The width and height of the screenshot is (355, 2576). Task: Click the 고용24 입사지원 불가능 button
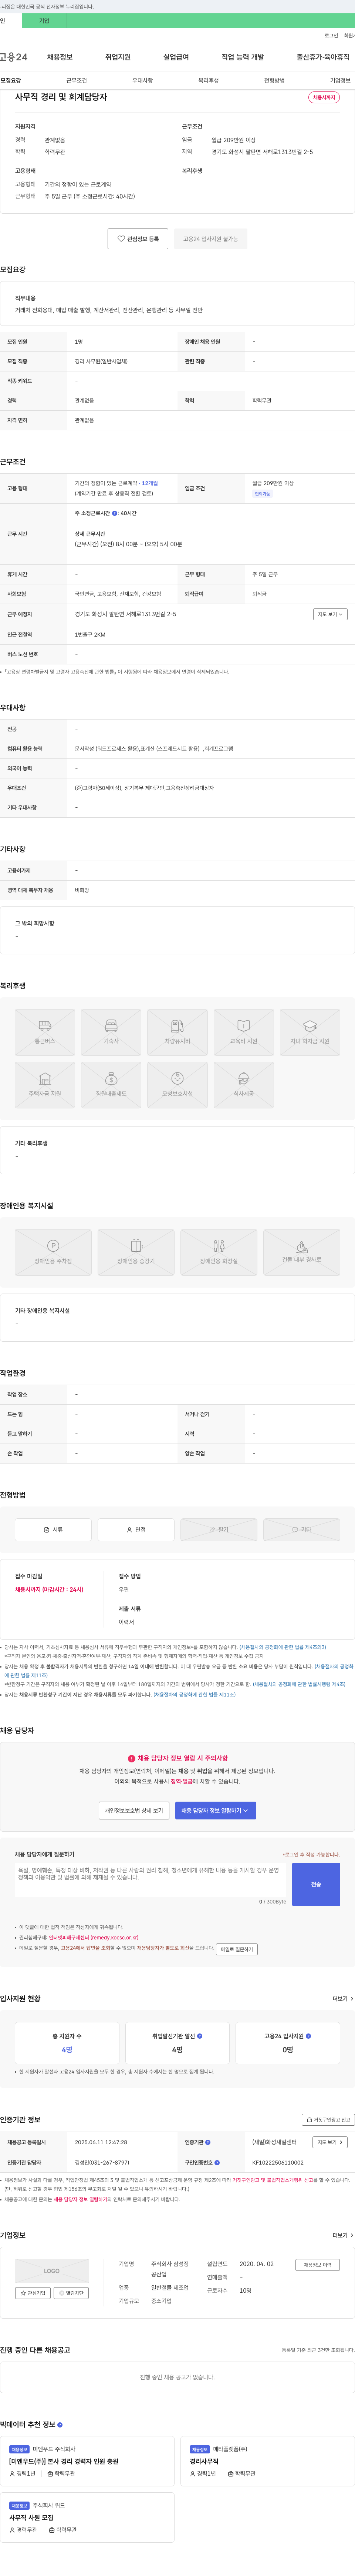click(210, 239)
